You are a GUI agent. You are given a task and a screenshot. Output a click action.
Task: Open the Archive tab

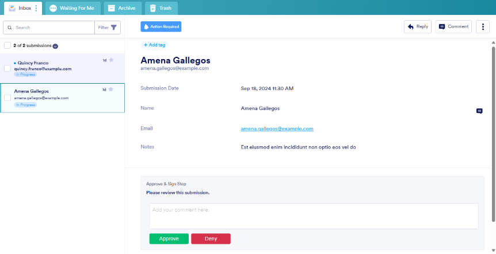123,8
